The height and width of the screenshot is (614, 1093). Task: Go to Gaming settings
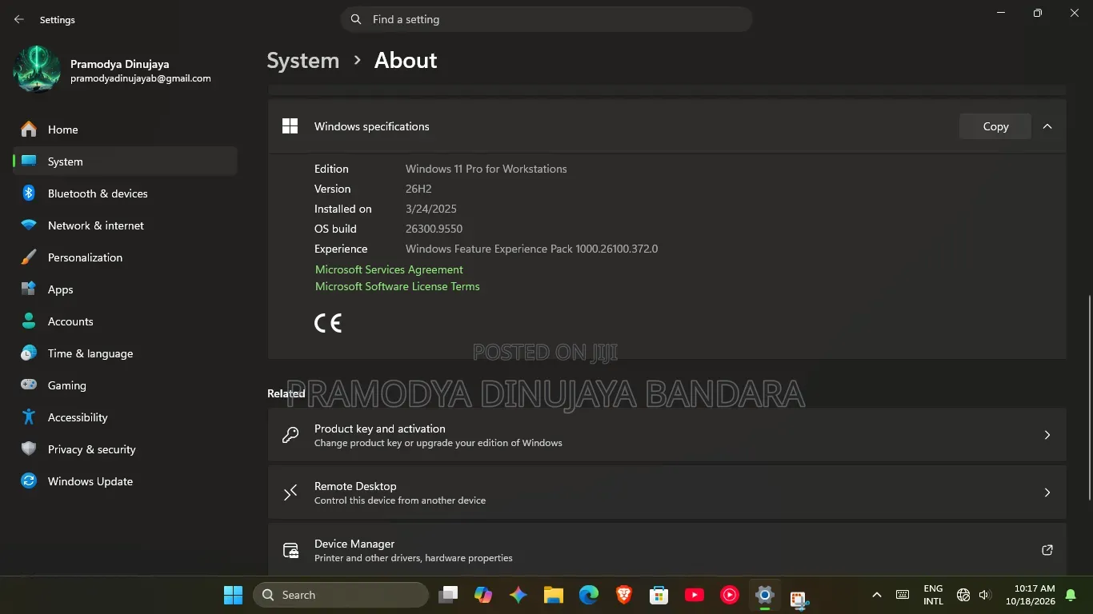click(125, 385)
